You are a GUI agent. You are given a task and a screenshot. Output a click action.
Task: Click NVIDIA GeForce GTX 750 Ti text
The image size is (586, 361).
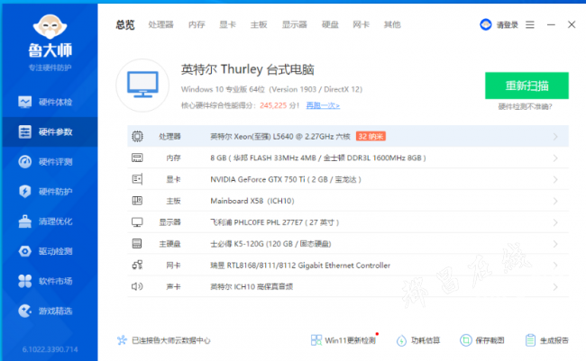point(258,179)
